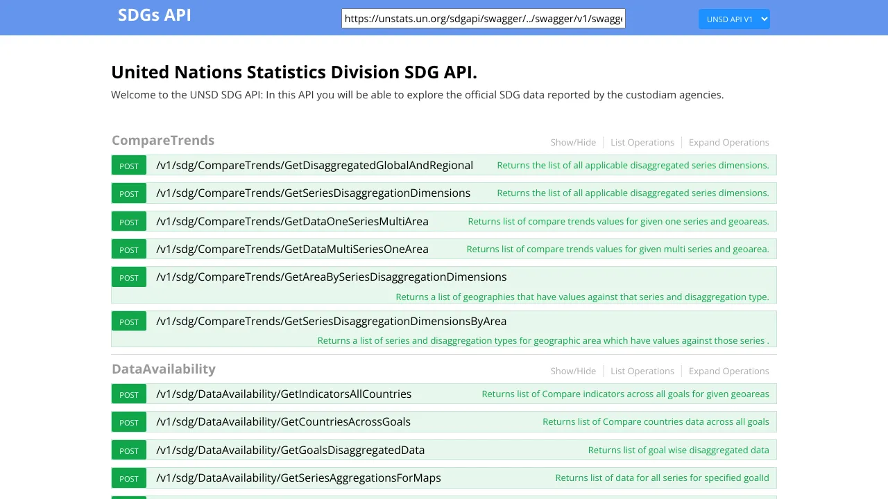This screenshot has height=499, width=888.
Task: Click POST badge for GetDataOneSeriesMultiArea
Action: 129,222
